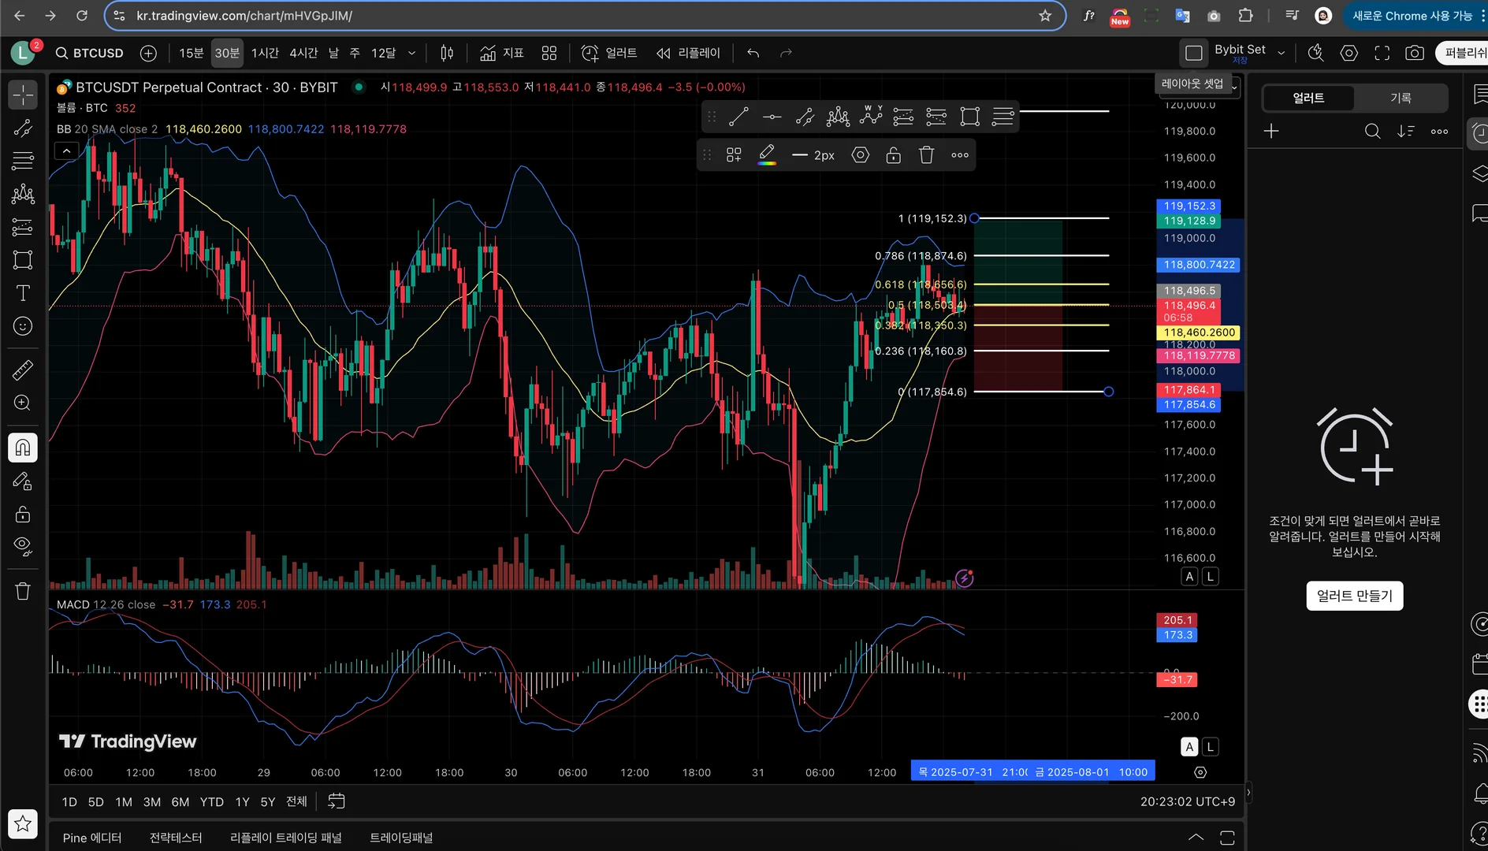Screen dimensions: 1488x851
Task: Collapse the indicator legend chevron
Action: 67,151
